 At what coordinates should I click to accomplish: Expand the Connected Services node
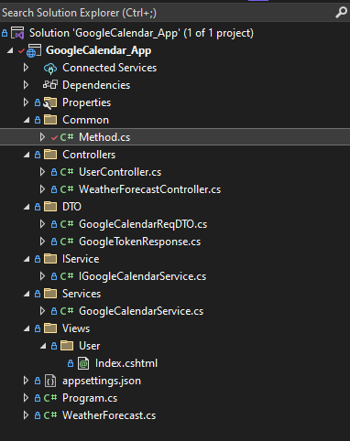pyautogui.click(x=27, y=68)
